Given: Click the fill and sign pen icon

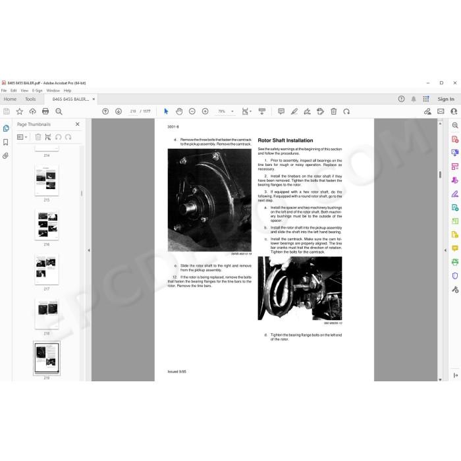Looking at the screenshot, I should pyautogui.click(x=427, y=111).
